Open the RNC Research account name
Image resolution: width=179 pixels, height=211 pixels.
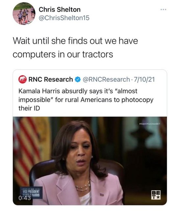point(51,79)
